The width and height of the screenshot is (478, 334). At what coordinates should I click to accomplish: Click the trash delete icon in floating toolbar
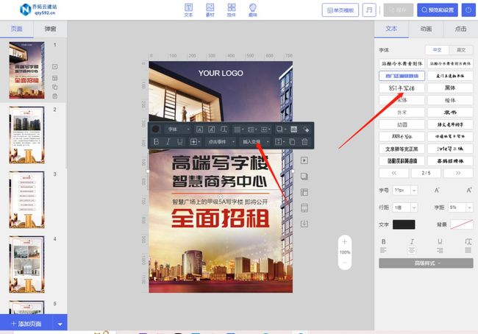[x=304, y=142]
